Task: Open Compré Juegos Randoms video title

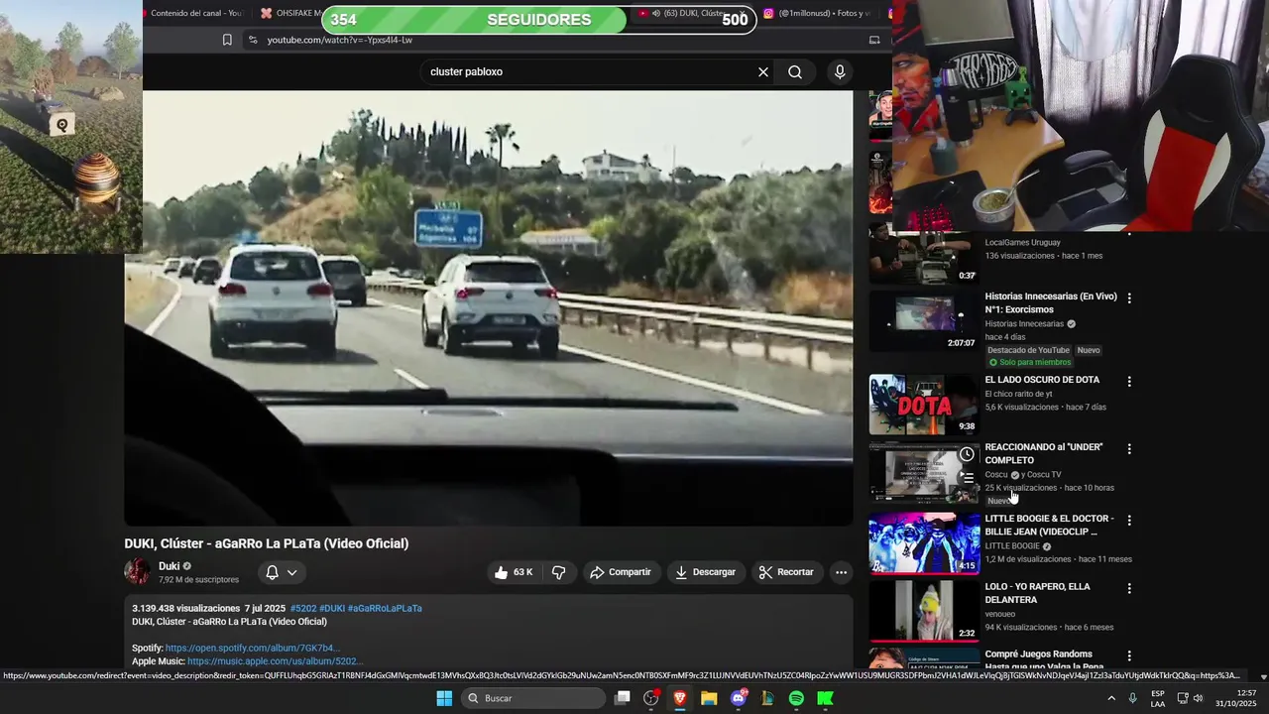Action: point(1039,660)
